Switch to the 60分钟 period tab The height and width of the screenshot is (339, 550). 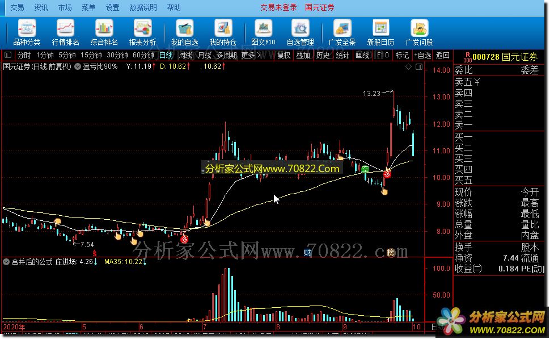point(143,55)
